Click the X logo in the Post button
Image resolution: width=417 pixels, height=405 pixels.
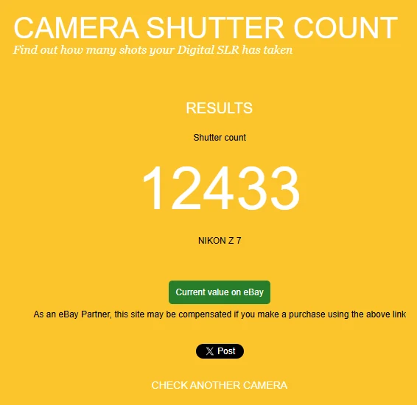(209, 351)
